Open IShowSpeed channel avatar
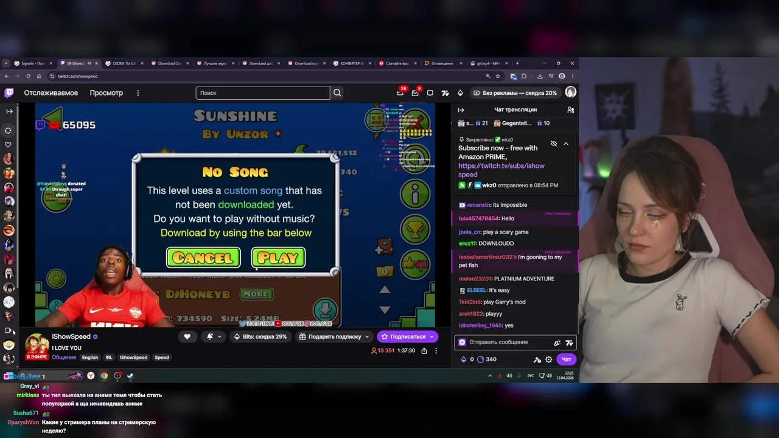The height and width of the screenshot is (438, 779). tap(37, 344)
